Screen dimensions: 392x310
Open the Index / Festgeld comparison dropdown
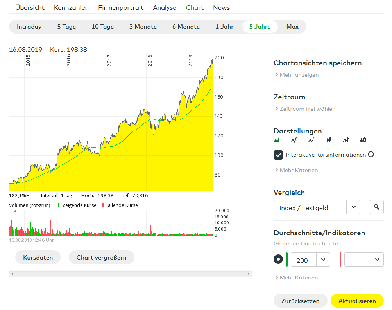coord(353,207)
